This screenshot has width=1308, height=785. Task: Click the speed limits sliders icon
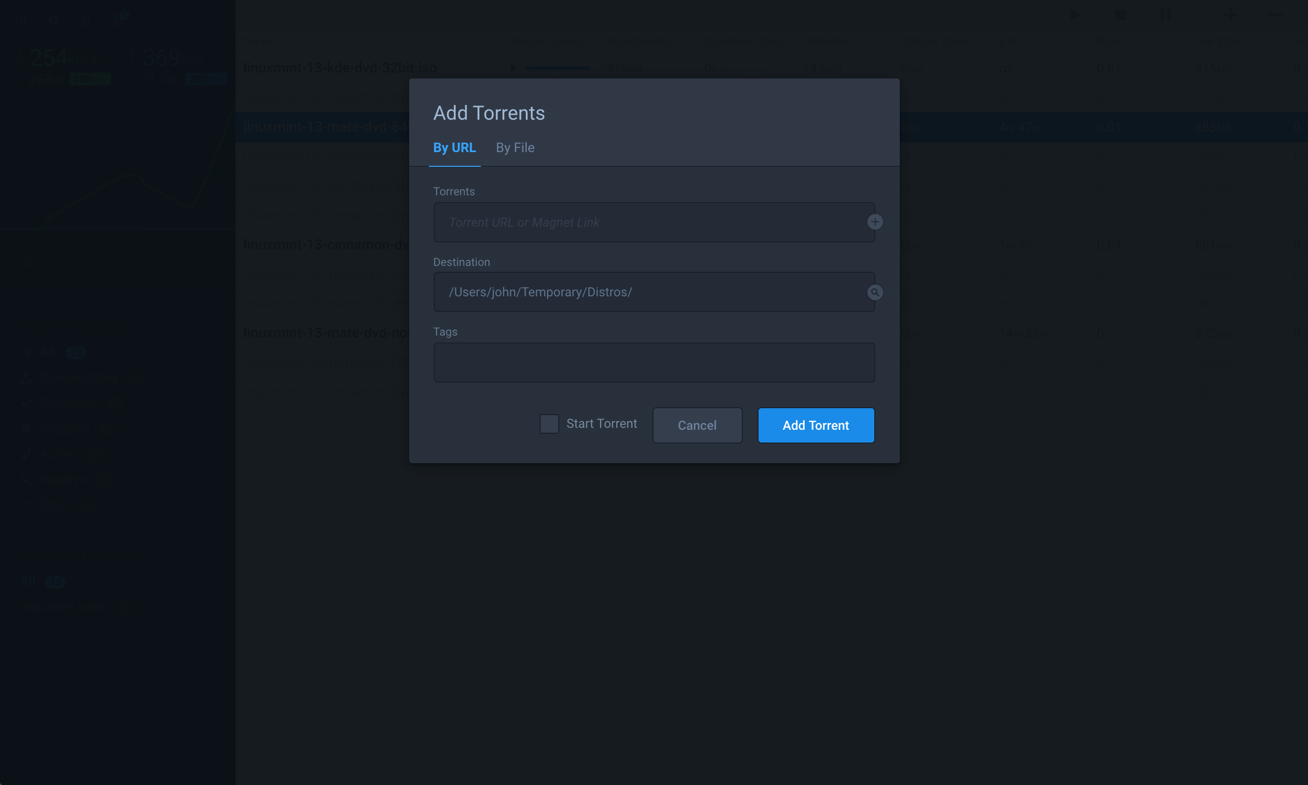pos(22,21)
